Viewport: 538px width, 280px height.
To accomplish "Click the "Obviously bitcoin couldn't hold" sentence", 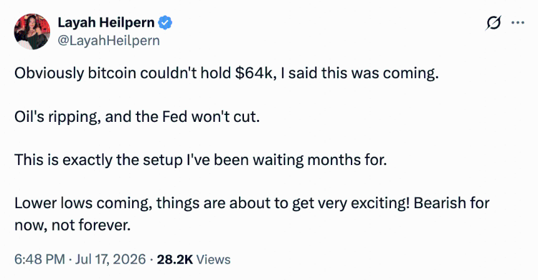I will 226,73.
